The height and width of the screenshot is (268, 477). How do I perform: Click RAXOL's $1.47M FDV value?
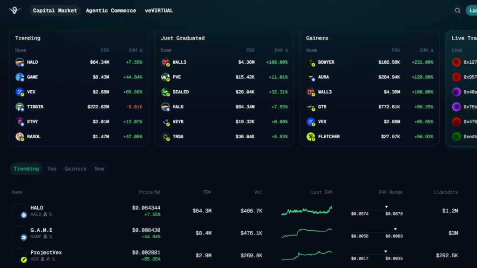coord(101,136)
